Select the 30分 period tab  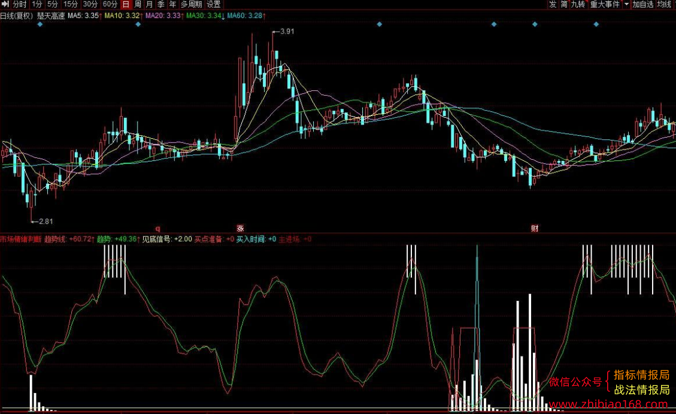point(90,4)
